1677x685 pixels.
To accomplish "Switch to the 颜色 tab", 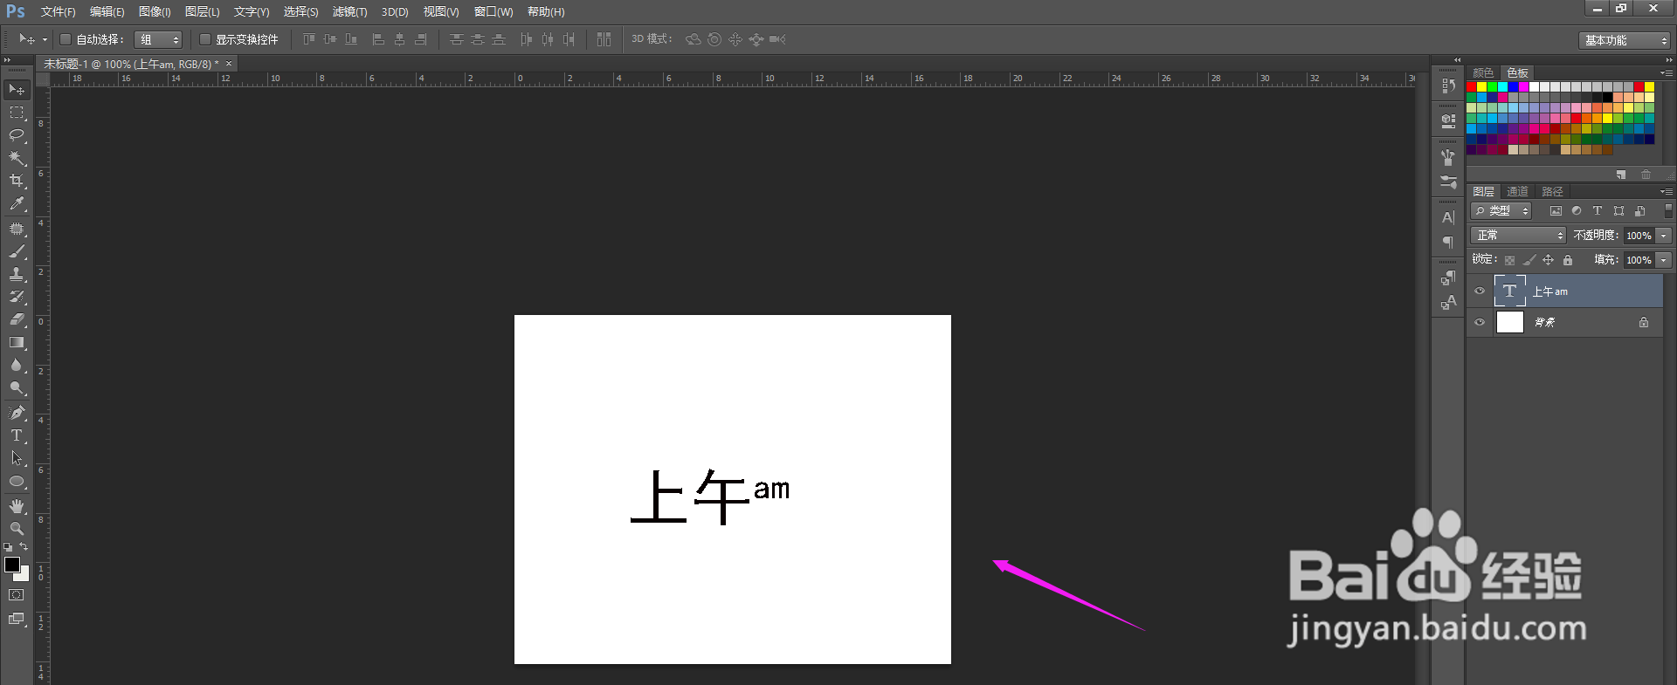I will 1483,72.
